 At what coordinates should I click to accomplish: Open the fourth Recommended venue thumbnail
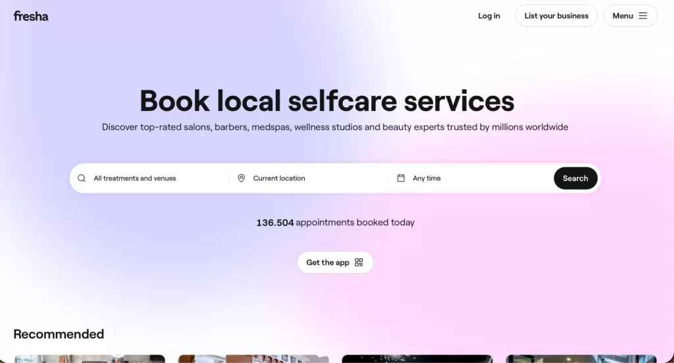point(581,358)
